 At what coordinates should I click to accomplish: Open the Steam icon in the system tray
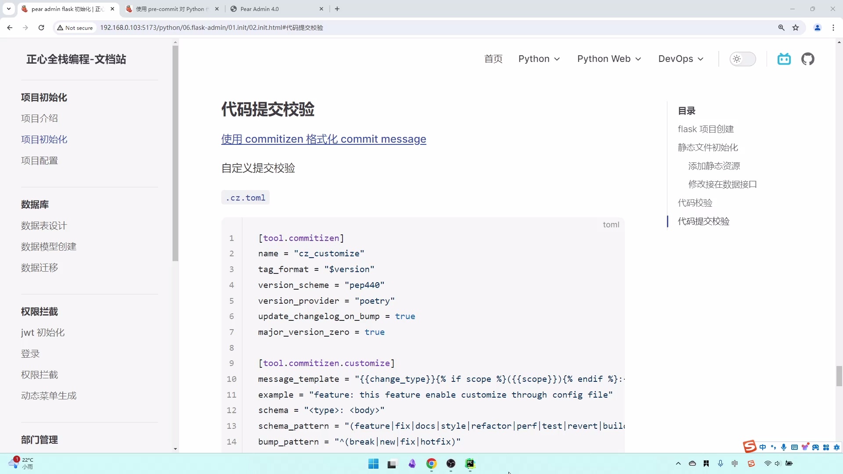click(751, 463)
